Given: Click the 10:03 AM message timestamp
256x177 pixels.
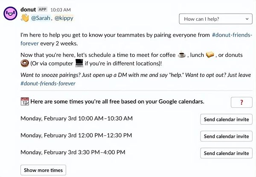Looking at the screenshot, I should [61, 10].
